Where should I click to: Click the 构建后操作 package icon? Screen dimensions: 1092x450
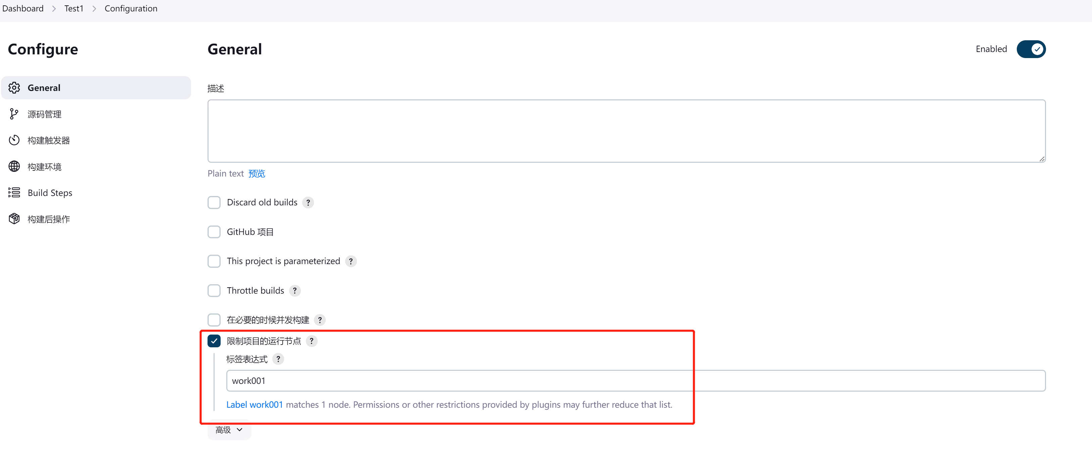coord(14,219)
